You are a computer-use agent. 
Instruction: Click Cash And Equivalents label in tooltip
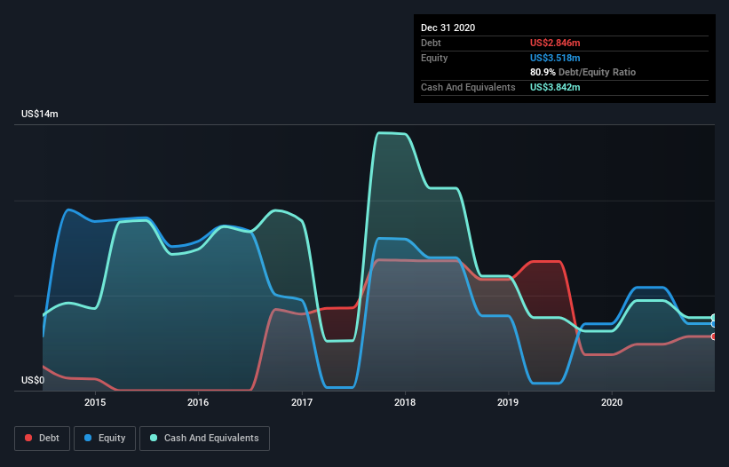[468, 87]
